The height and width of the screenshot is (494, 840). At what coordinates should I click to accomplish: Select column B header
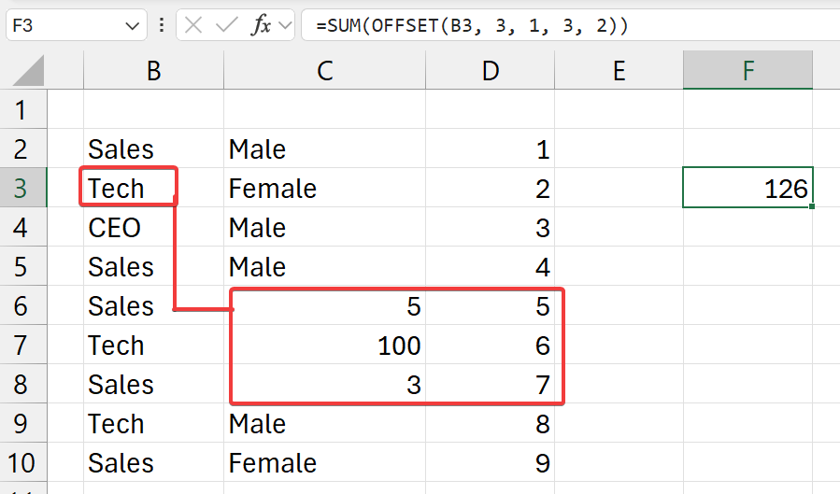pos(153,71)
